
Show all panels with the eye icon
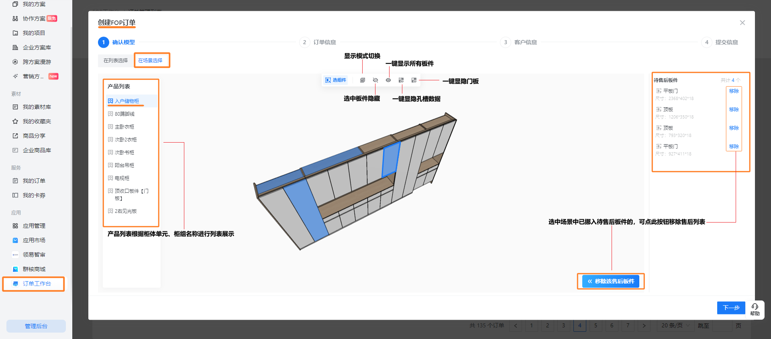[x=388, y=80]
